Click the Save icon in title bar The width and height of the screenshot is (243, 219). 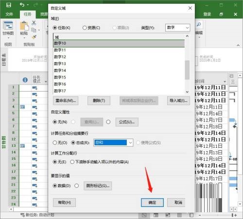pyautogui.click(x=8, y=5)
